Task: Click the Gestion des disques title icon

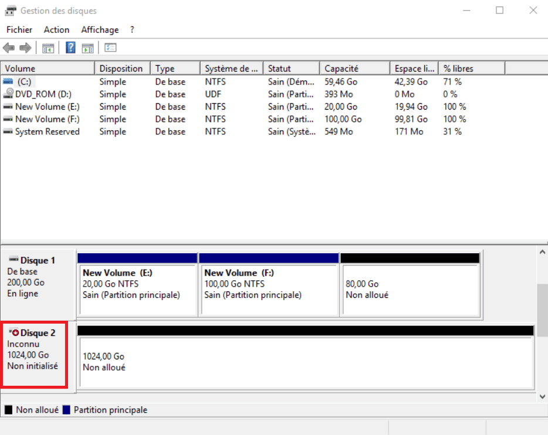Action: pos(10,11)
